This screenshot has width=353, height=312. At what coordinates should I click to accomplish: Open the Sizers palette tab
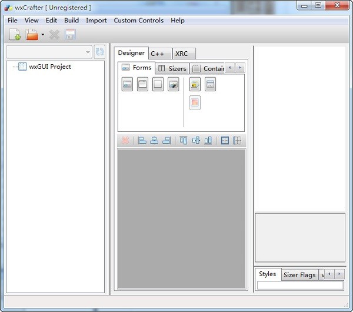coord(172,68)
